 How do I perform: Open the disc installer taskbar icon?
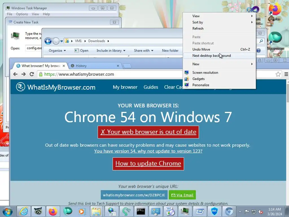pos(170,211)
